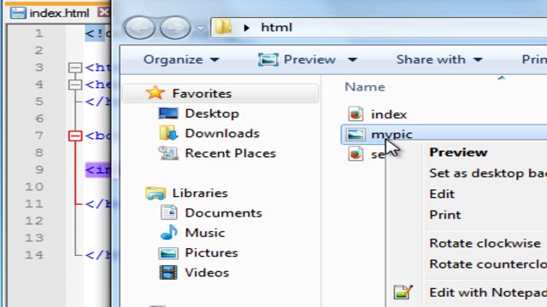Expand the address bar breadcrumb arrow
This screenshot has height=307, width=547.
(247, 27)
